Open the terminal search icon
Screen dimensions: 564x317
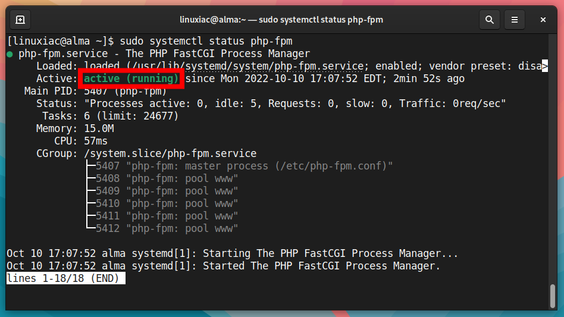click(490, 20)
